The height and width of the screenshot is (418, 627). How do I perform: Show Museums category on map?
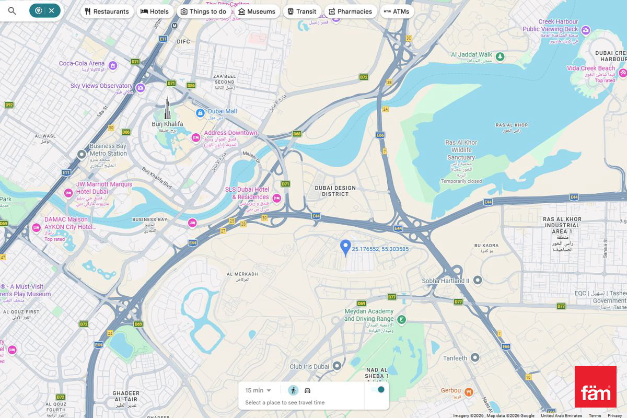coord(257,11)
